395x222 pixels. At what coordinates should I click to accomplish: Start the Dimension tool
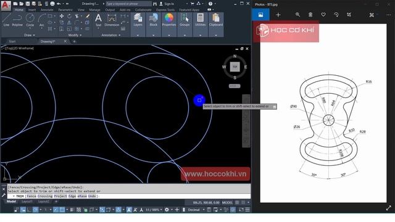pos(112,20)
